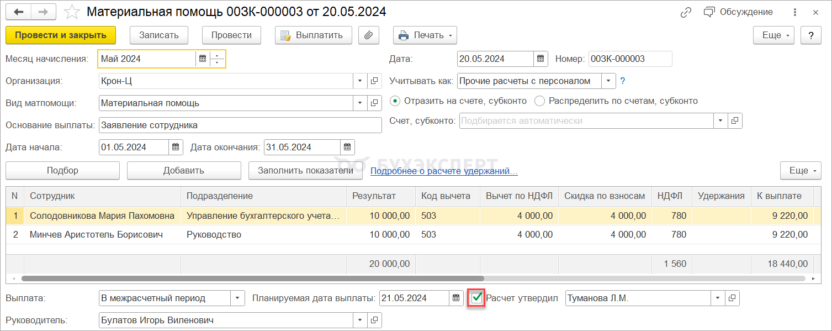Image resolution: width=832 pixels, height=331 pixels.
Task: Toggle Расчет утвердил checkbox
Action: [477, 298]
